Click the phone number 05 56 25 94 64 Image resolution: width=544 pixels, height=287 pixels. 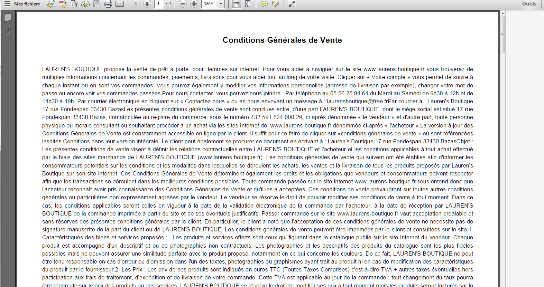(x=349, y=94)
